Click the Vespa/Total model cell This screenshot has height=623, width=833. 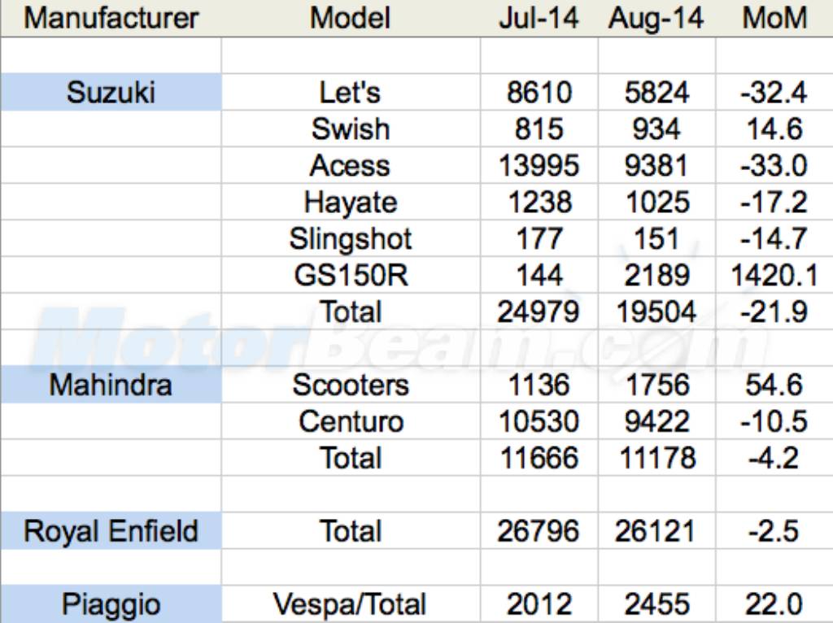click(x=351, y=605)
